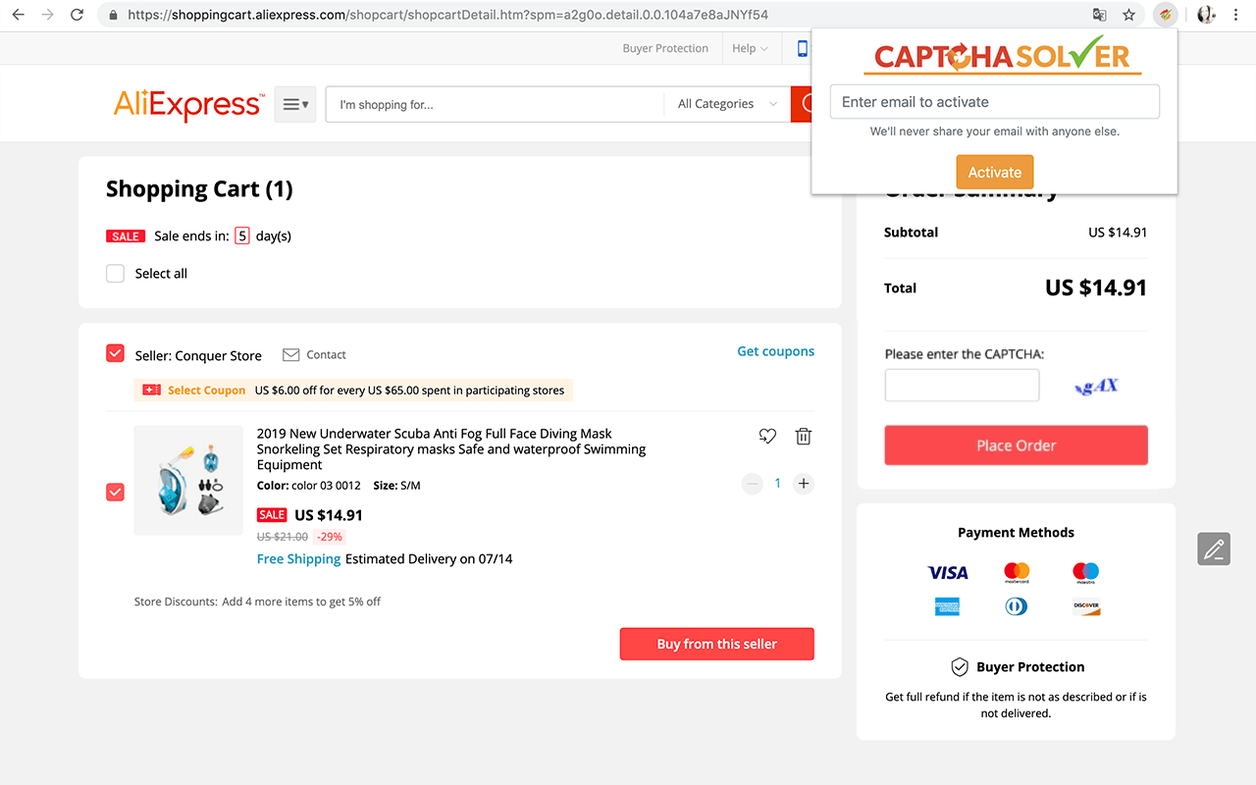Open the Google Translate icon in address bar
Viewport: 1256px width, 785px height.
point(1100,15)
